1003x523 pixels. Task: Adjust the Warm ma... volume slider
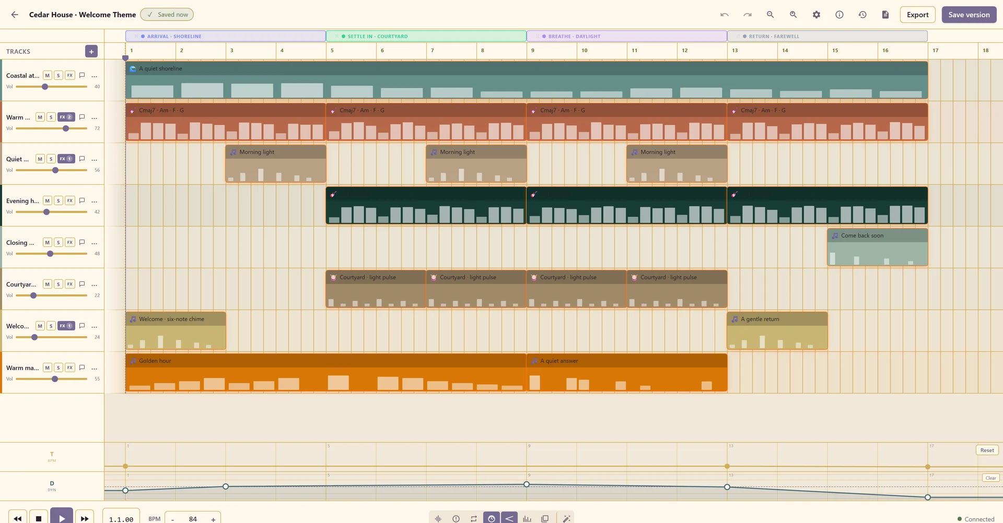[52, 379]
